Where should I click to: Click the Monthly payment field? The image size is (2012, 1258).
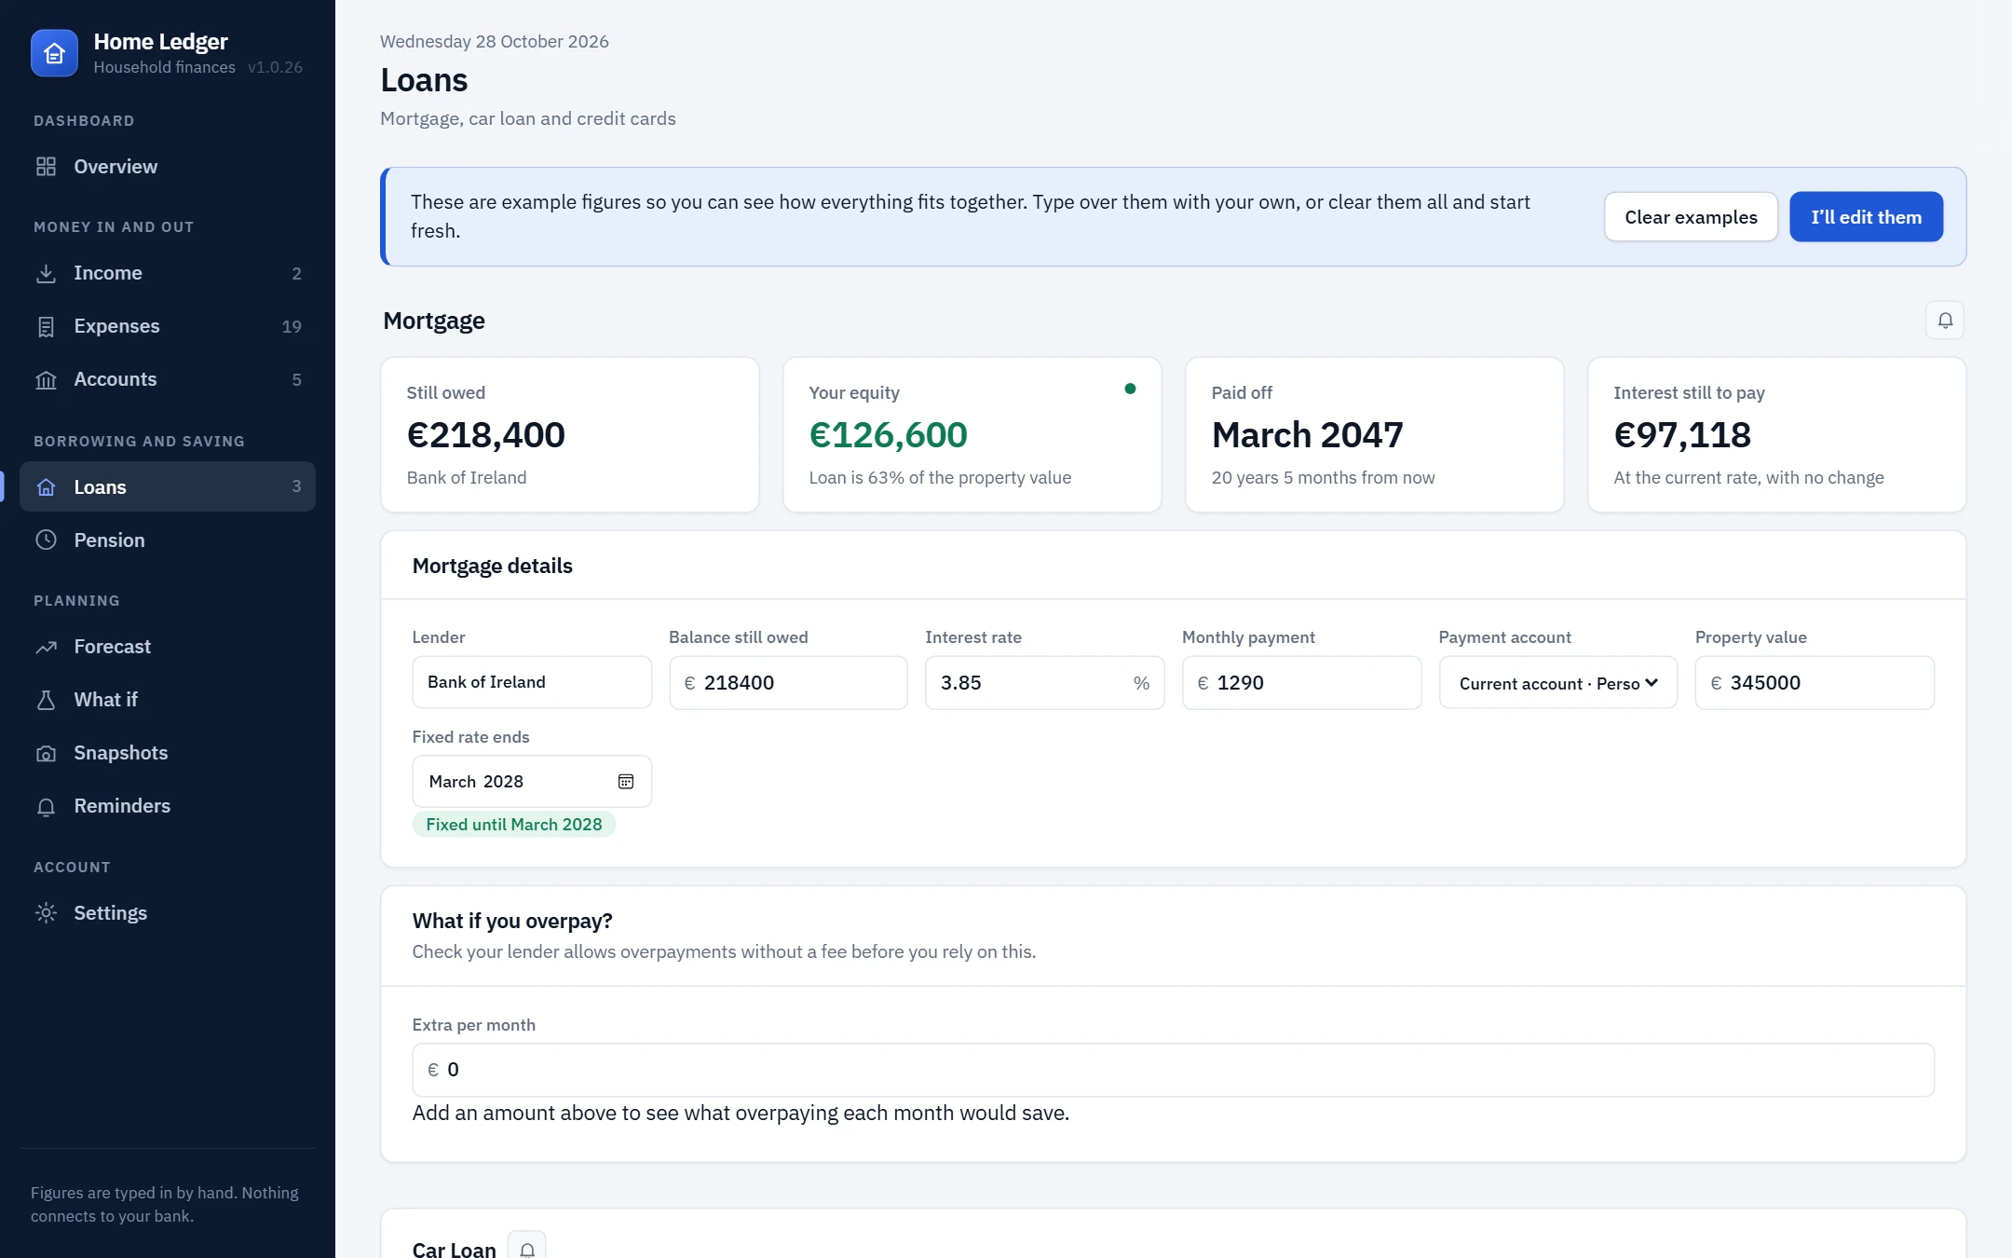point(1301,683)
